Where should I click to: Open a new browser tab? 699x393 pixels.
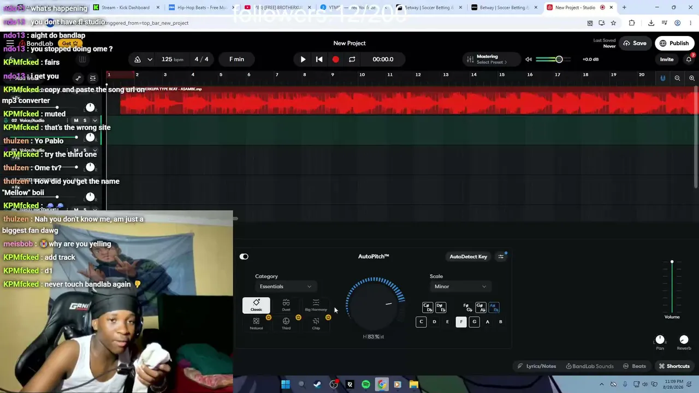tap(624, 8)
